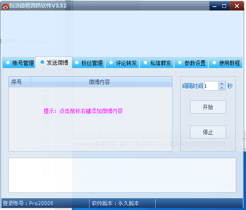Click the pink hint text in list
Image resolution: width=246 pixels, height=210 pixels.
coord(83,111)
